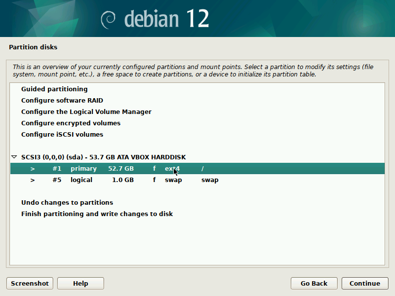The height and width of the screenshot is (296, 395).
Task: Select Guided partitioning option
Action: (x=54, y=89)
